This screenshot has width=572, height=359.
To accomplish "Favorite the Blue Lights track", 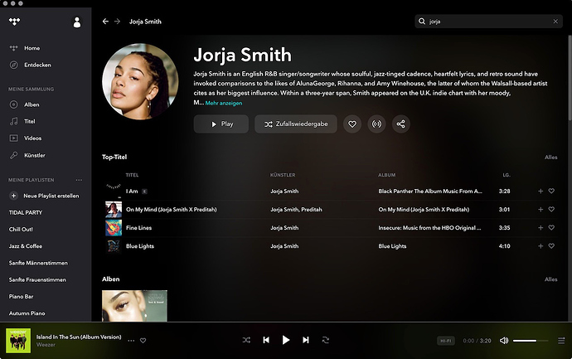I will tap(551, 246).
